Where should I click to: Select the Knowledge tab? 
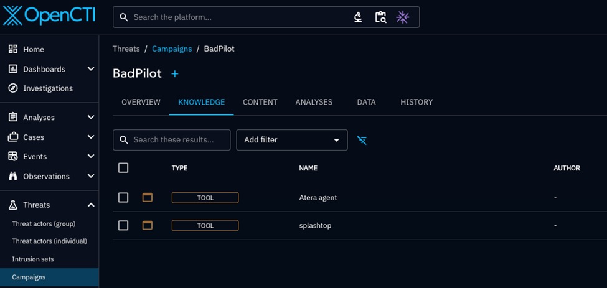pyautogui.click(x=201, y=102)
